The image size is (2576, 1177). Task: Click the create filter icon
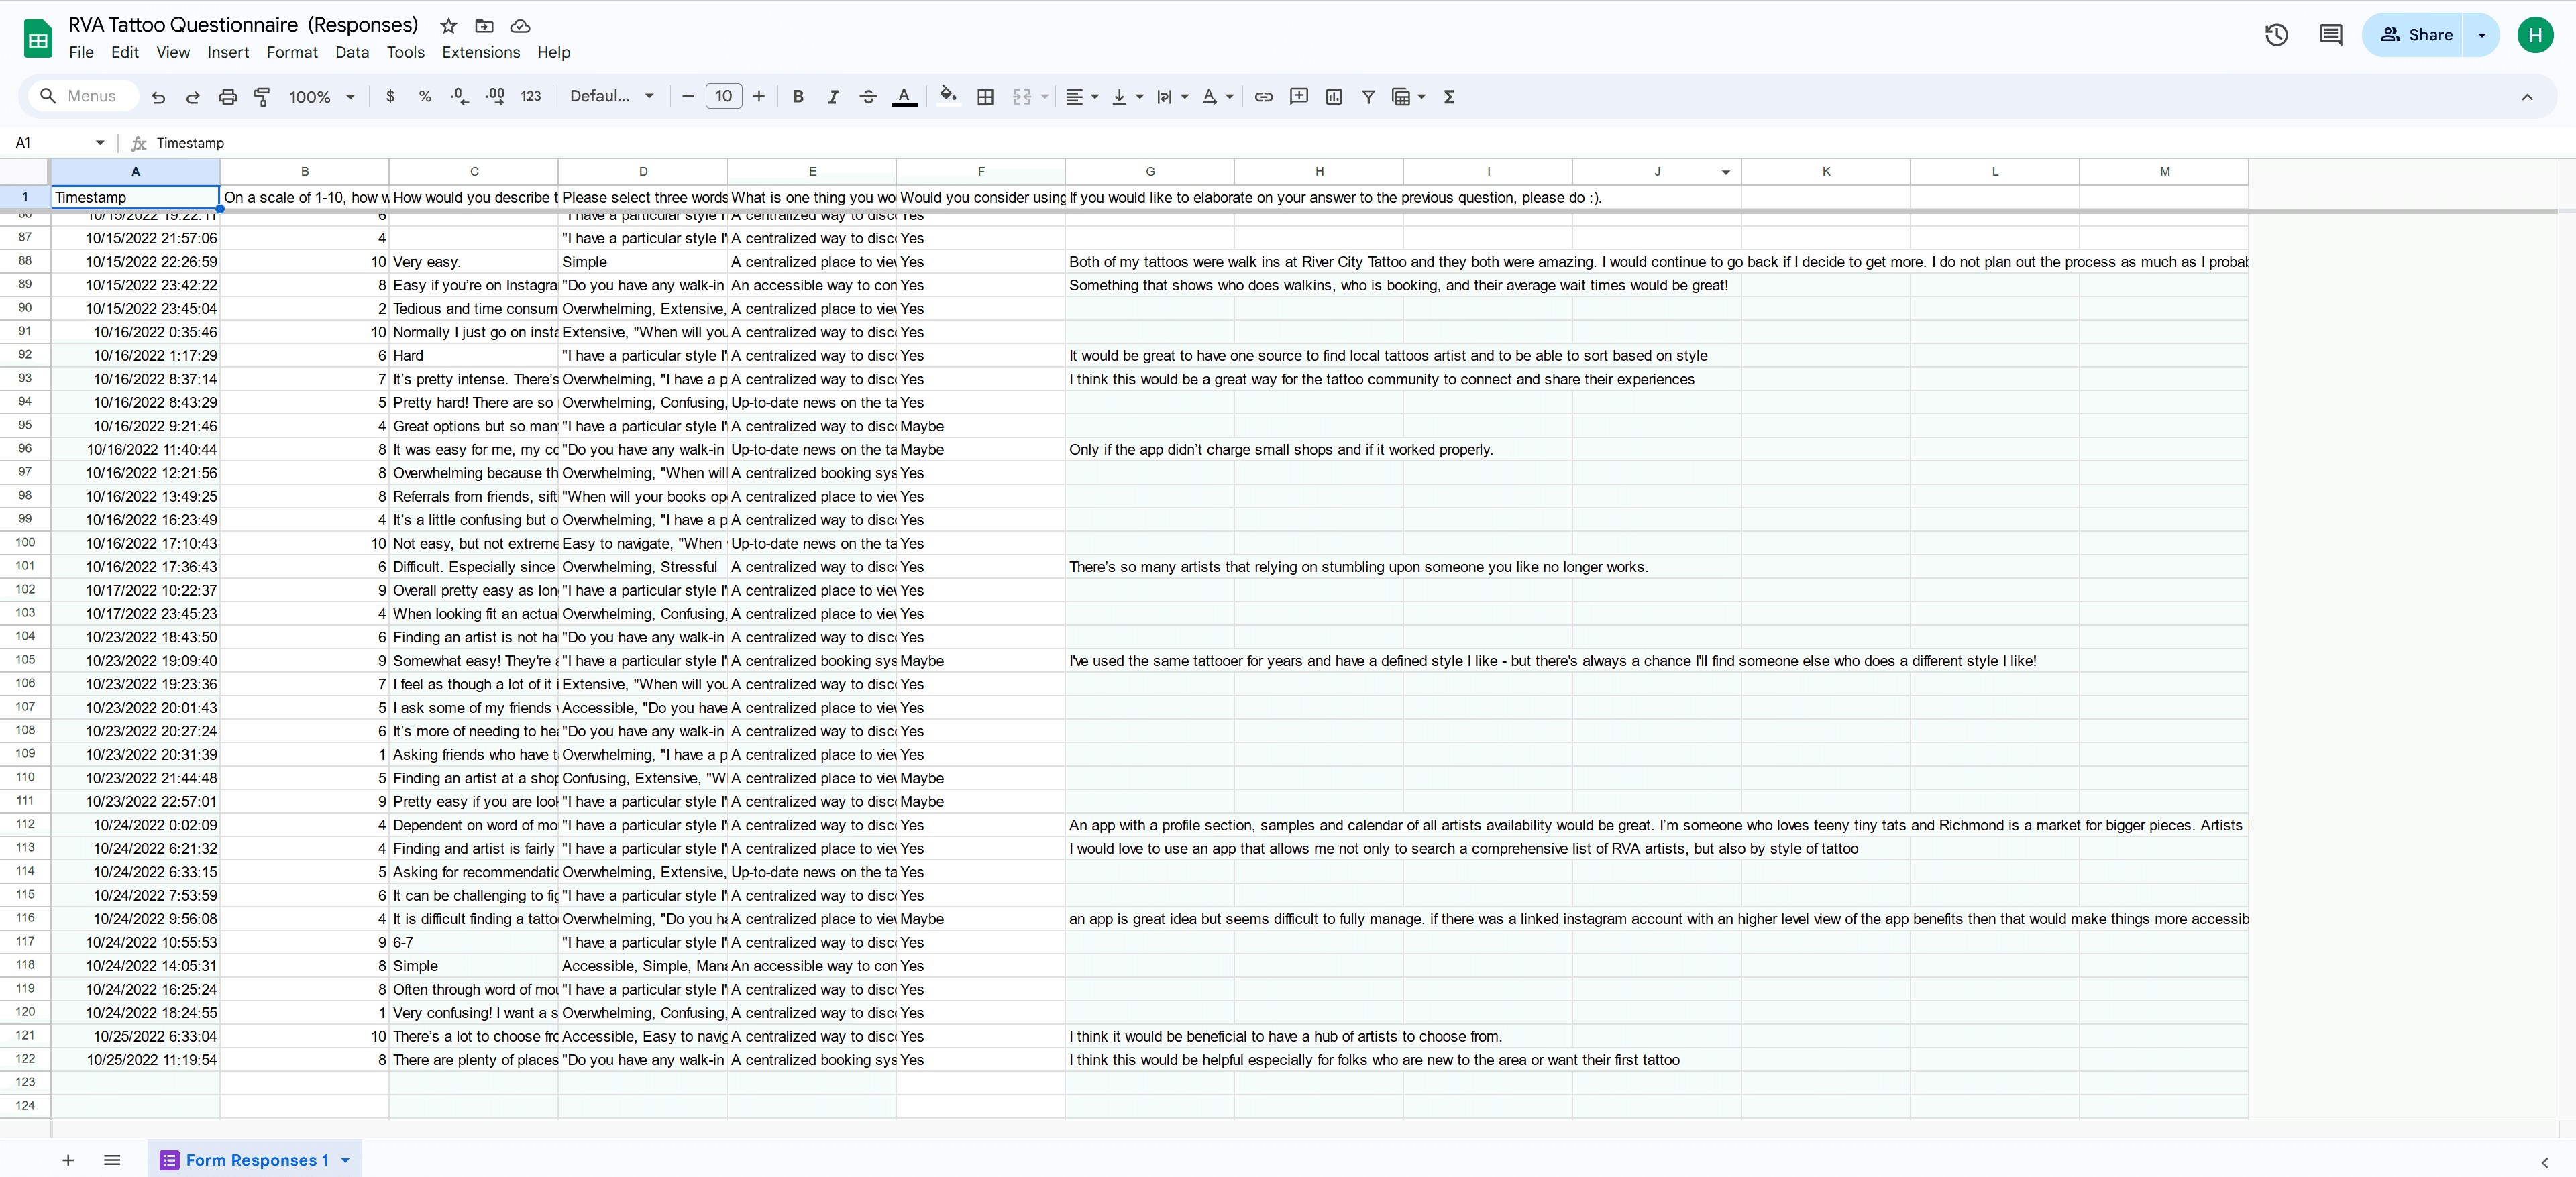pos(1368,96)
